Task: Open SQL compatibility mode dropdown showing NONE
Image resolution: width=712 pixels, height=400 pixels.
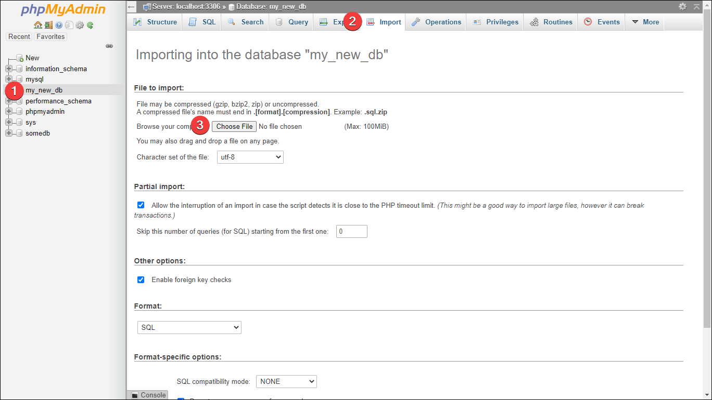Action: [x=286, y=381]
